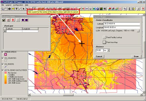This screenshot has width=146, height=101.
Task: Click the map's horizontal scrollbar thumb
Action: 68,95
